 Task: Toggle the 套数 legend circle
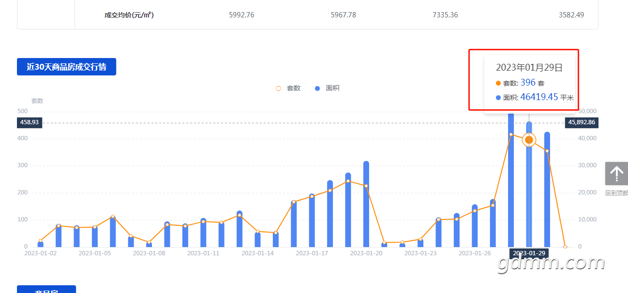[x=278, y=88]
